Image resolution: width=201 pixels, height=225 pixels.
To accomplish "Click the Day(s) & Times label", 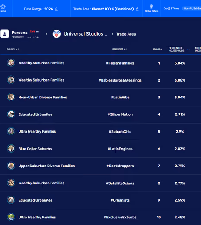I will tap(171, 8).
